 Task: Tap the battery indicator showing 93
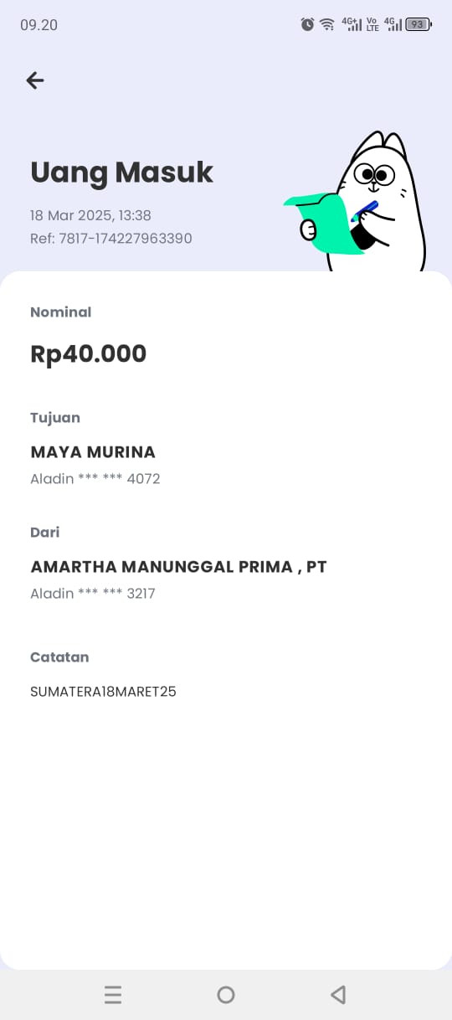click(x=418, y=24)
